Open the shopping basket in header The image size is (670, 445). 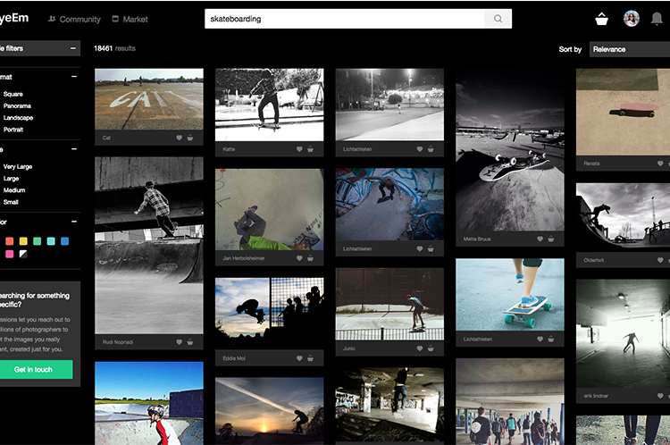pyautogui.click(x=602, y=19)
